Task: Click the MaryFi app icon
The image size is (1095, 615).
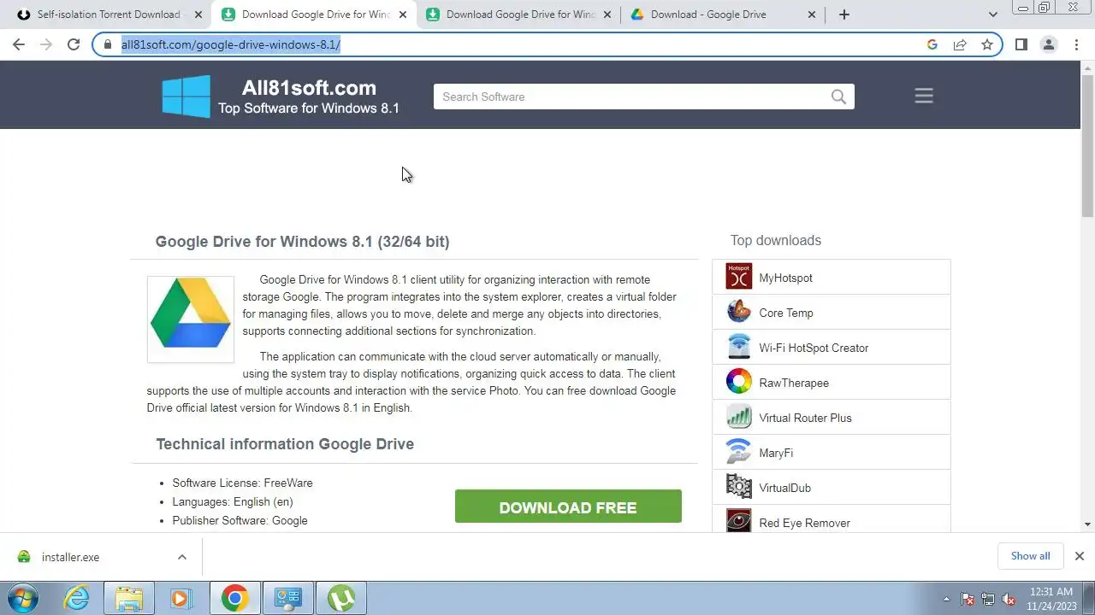Action: pyautogui.click(x=739, y=452)
